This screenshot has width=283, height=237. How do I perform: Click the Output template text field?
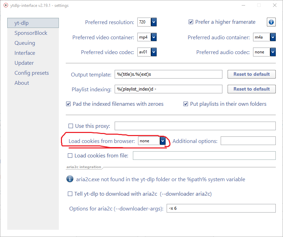tap(168, 74)
